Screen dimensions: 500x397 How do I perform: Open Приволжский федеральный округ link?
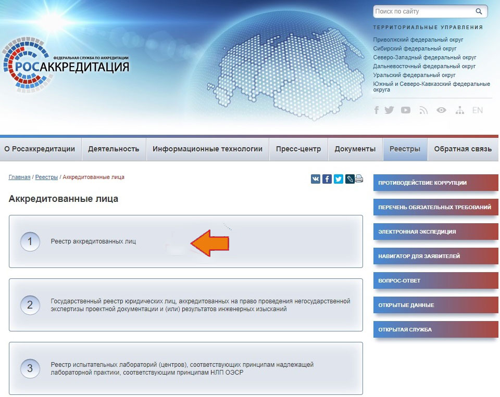click(418, 40)
